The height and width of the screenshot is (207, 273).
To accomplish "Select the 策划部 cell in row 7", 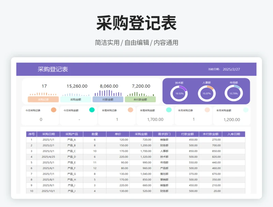I will tap(164, 174).
